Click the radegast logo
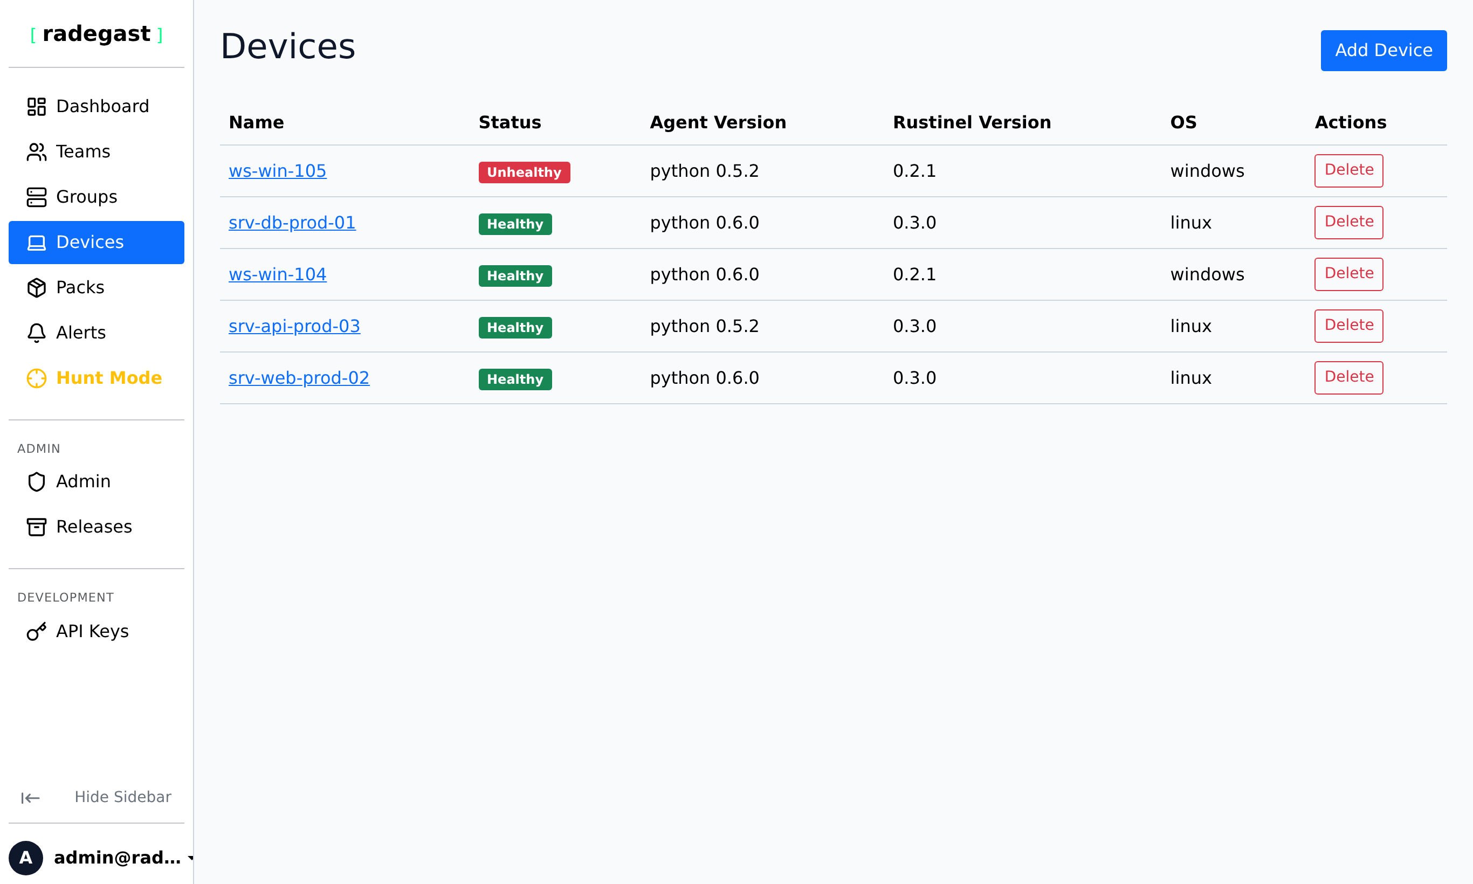1473x884 pixels. pos(97,34)
